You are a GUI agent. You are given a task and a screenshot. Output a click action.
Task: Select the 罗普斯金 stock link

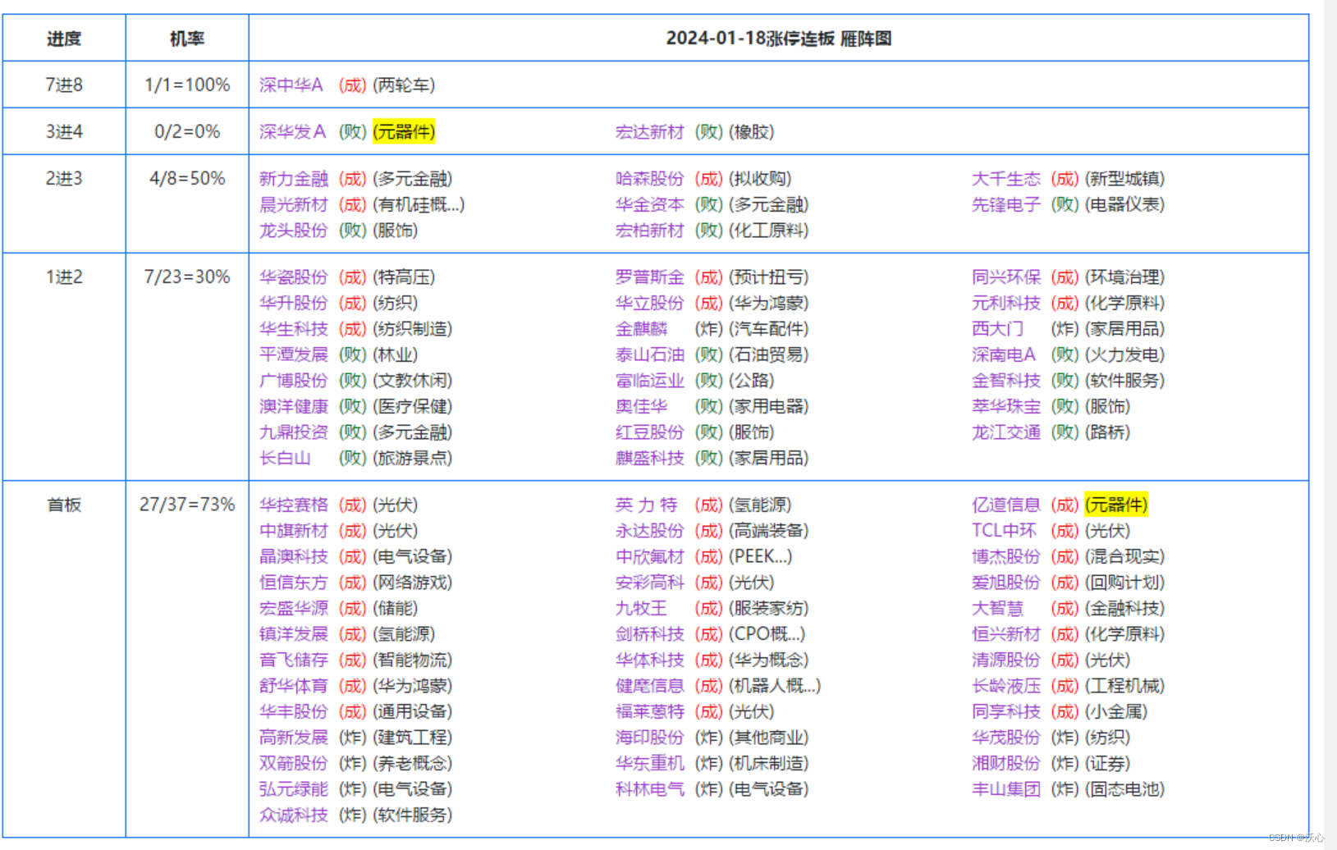[x=649, y=277]
